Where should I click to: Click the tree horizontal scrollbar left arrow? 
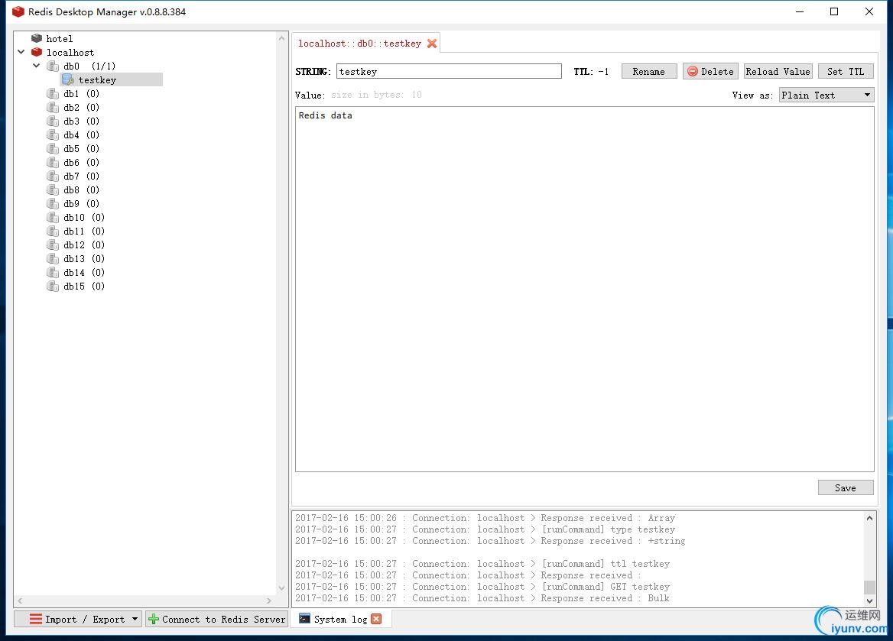click(x=21, y=601)
